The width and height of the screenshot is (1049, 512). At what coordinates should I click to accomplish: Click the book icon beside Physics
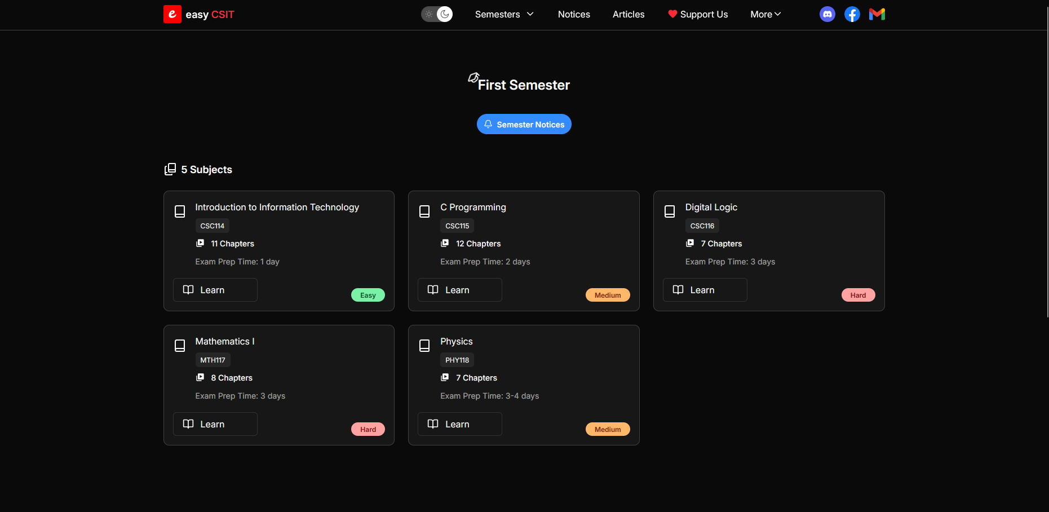[x=424, y=346]
